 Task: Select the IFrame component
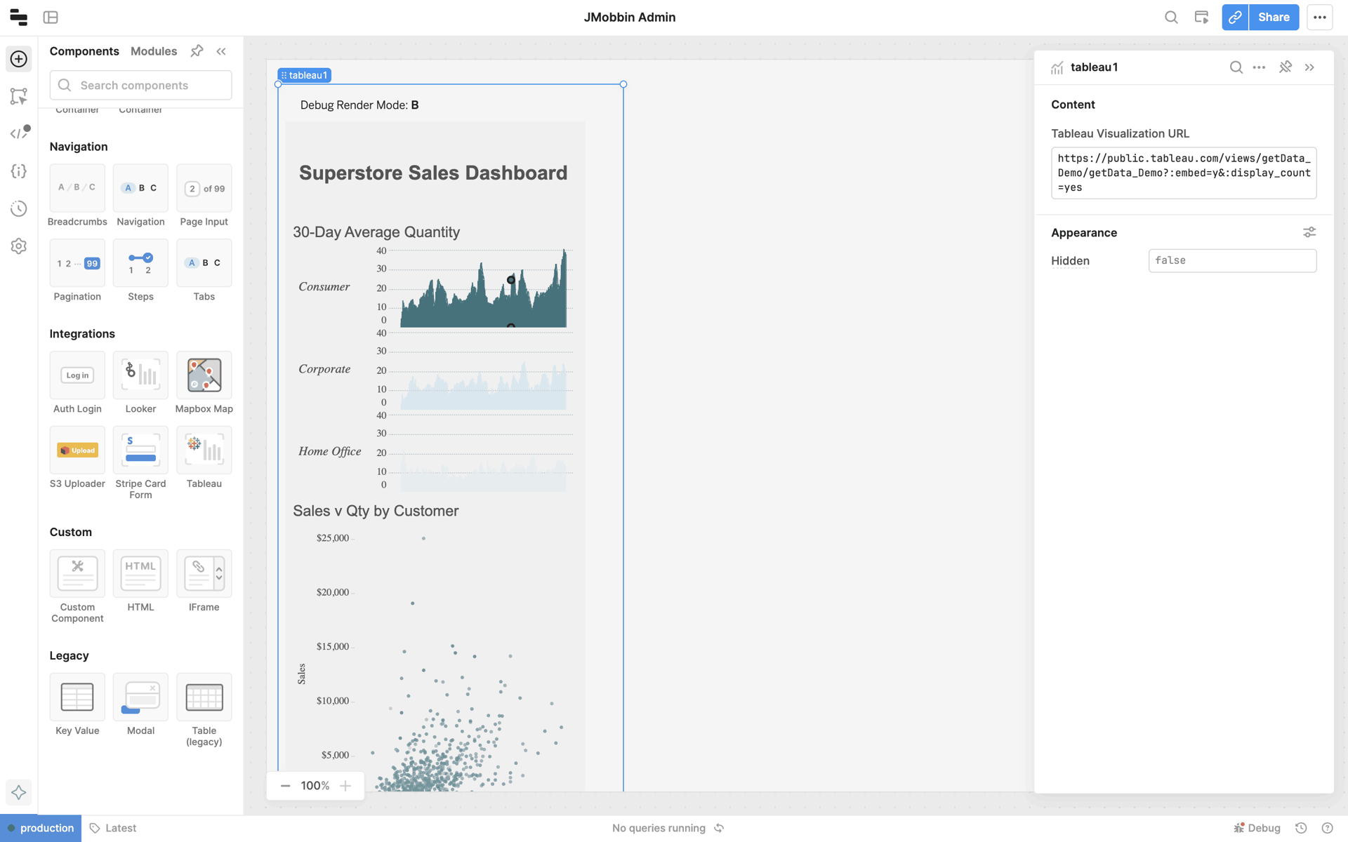point(204,581)
